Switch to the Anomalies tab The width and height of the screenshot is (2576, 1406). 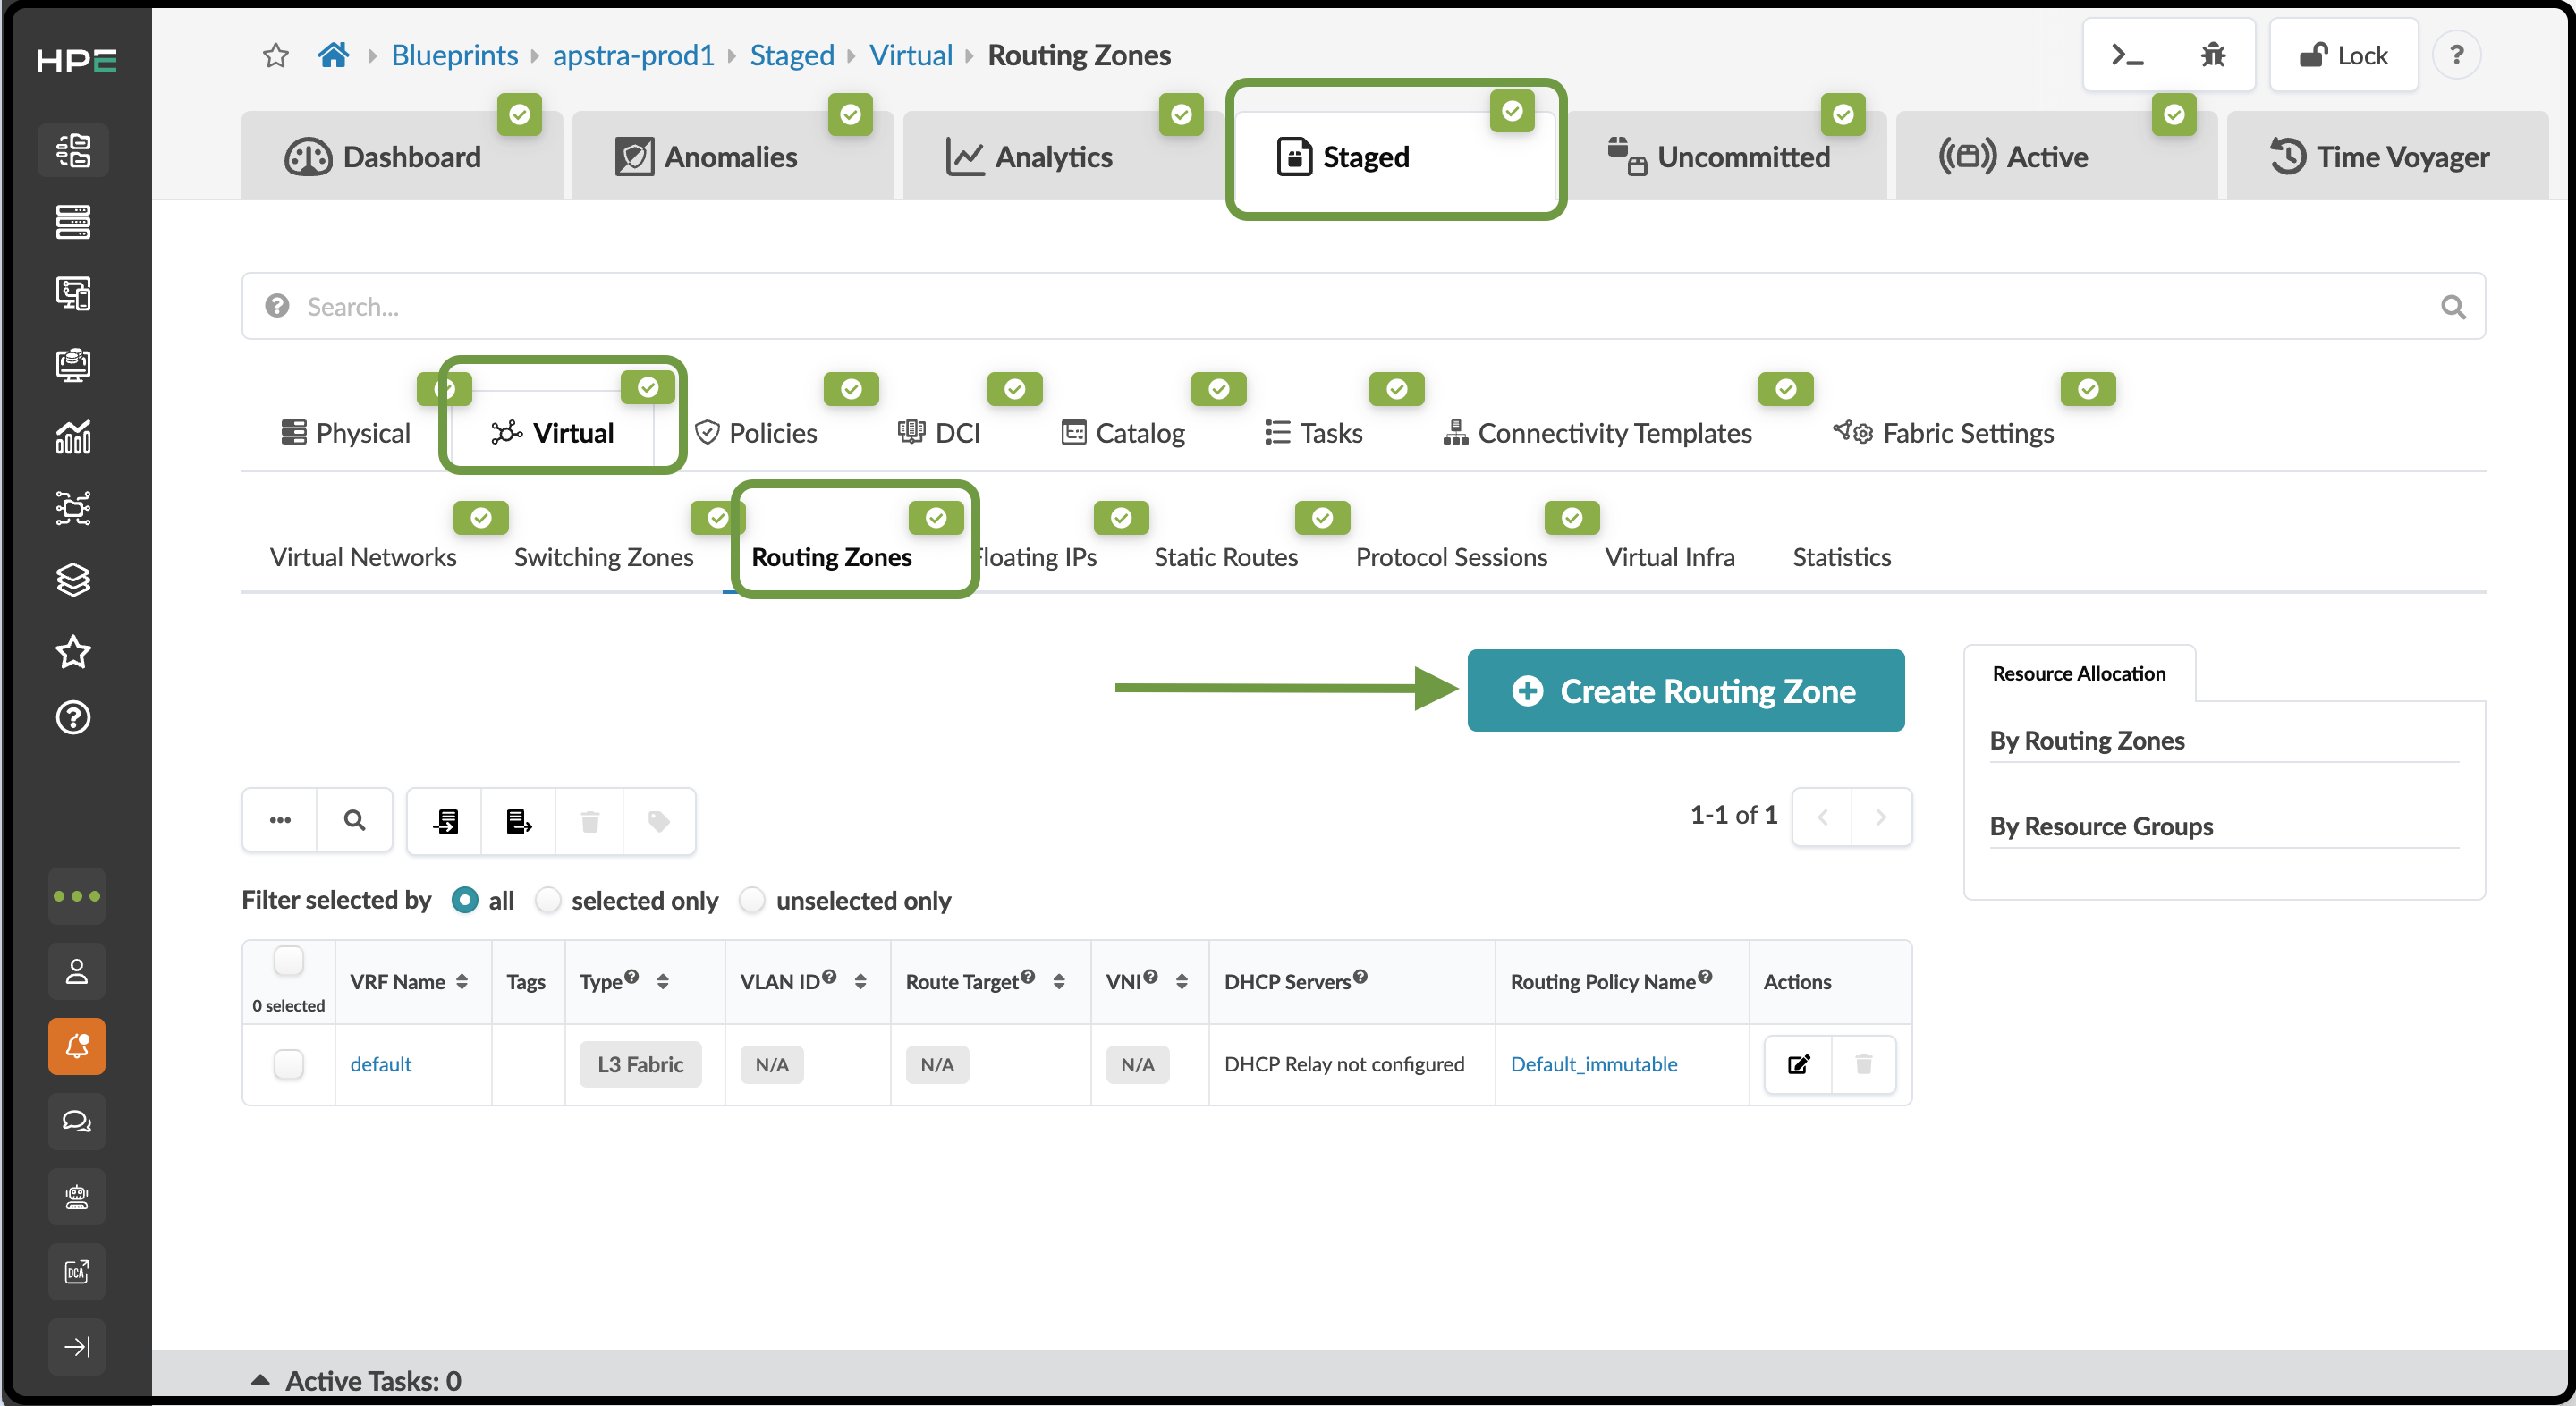(x=733, y=156)
